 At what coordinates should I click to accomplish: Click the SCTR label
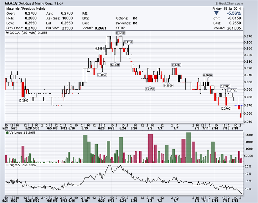(x=120, y=28)
